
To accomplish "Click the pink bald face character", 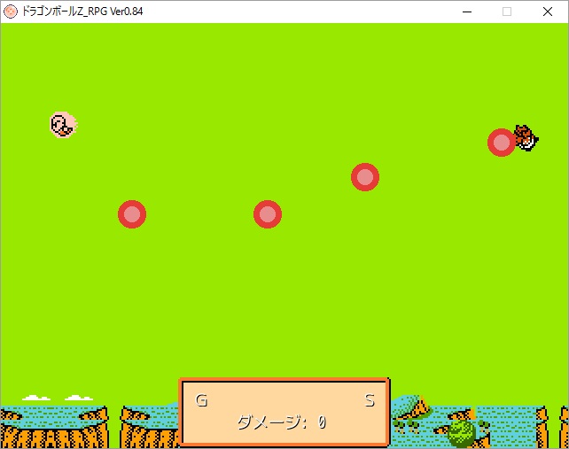I will tap(63, 125).
